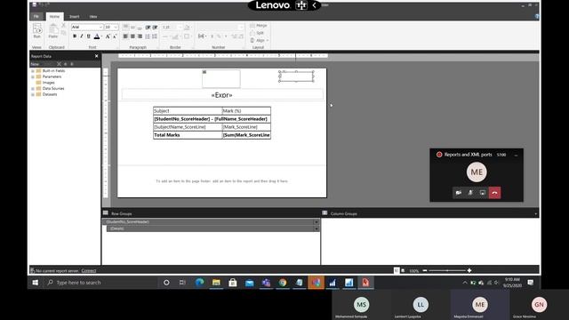569x320 pixels.
Task: Apply numbered list formatting
Action: [x=155, y=36]
